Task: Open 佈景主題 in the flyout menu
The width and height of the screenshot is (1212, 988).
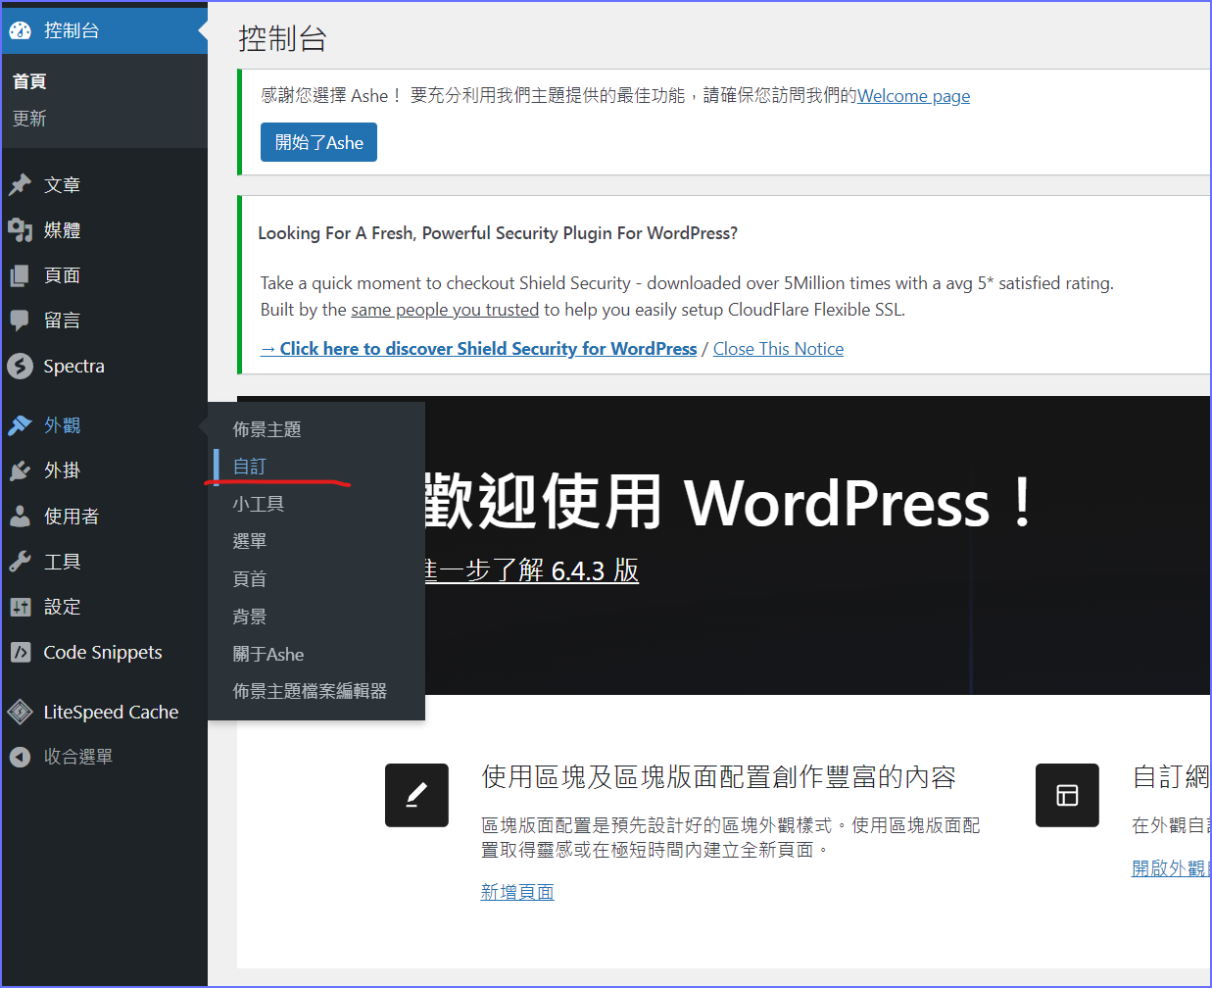Action: click(267, 429)
